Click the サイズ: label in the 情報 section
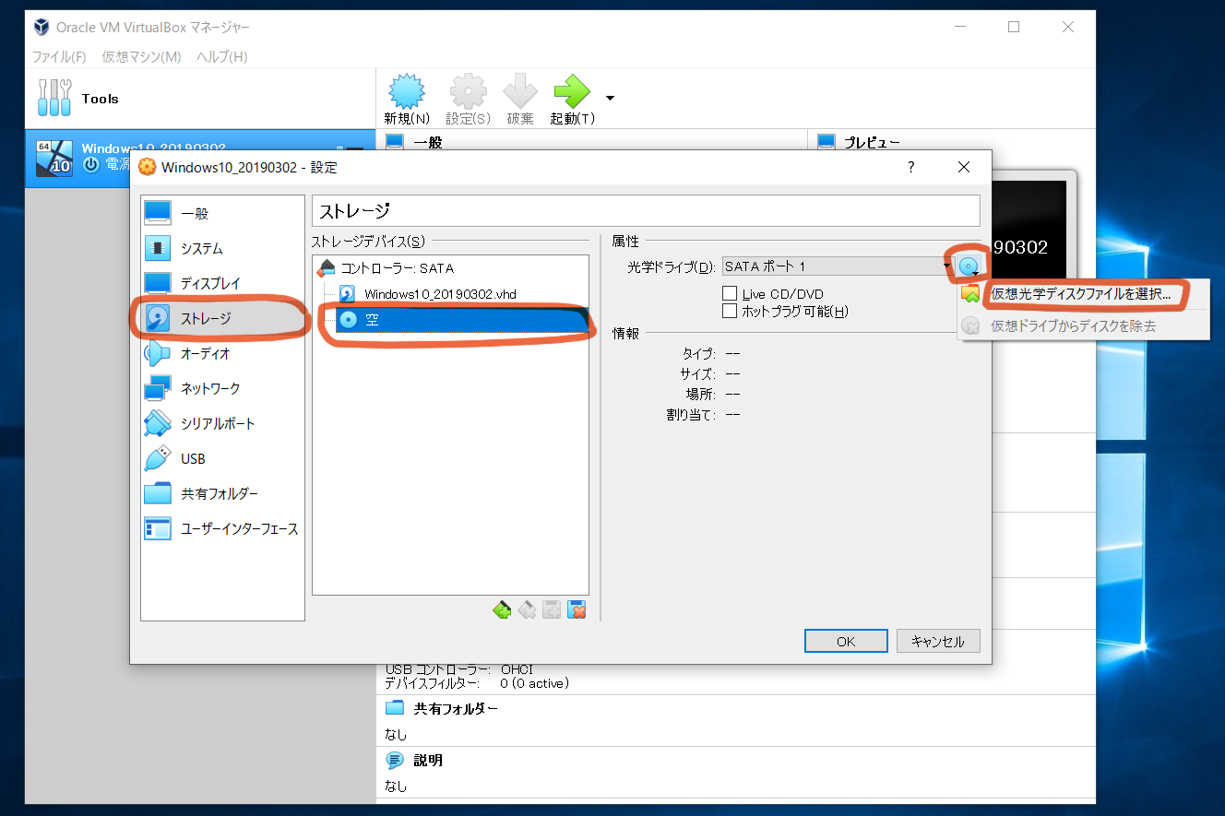The height and width of the screenshot is (816, 1225). pyautogui.click(x=697, y=373)
